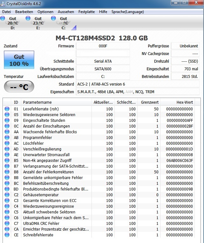Click status orb of Unerwarteter Stromausfall row
The image size is (204, 243).
pos(7,155)
